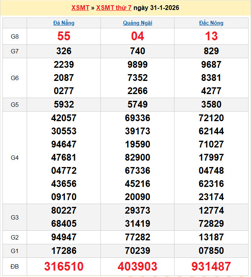Select Quảng Ngãi special prize number 403903
The image size is (251, 277).
(x=137, y=267)
